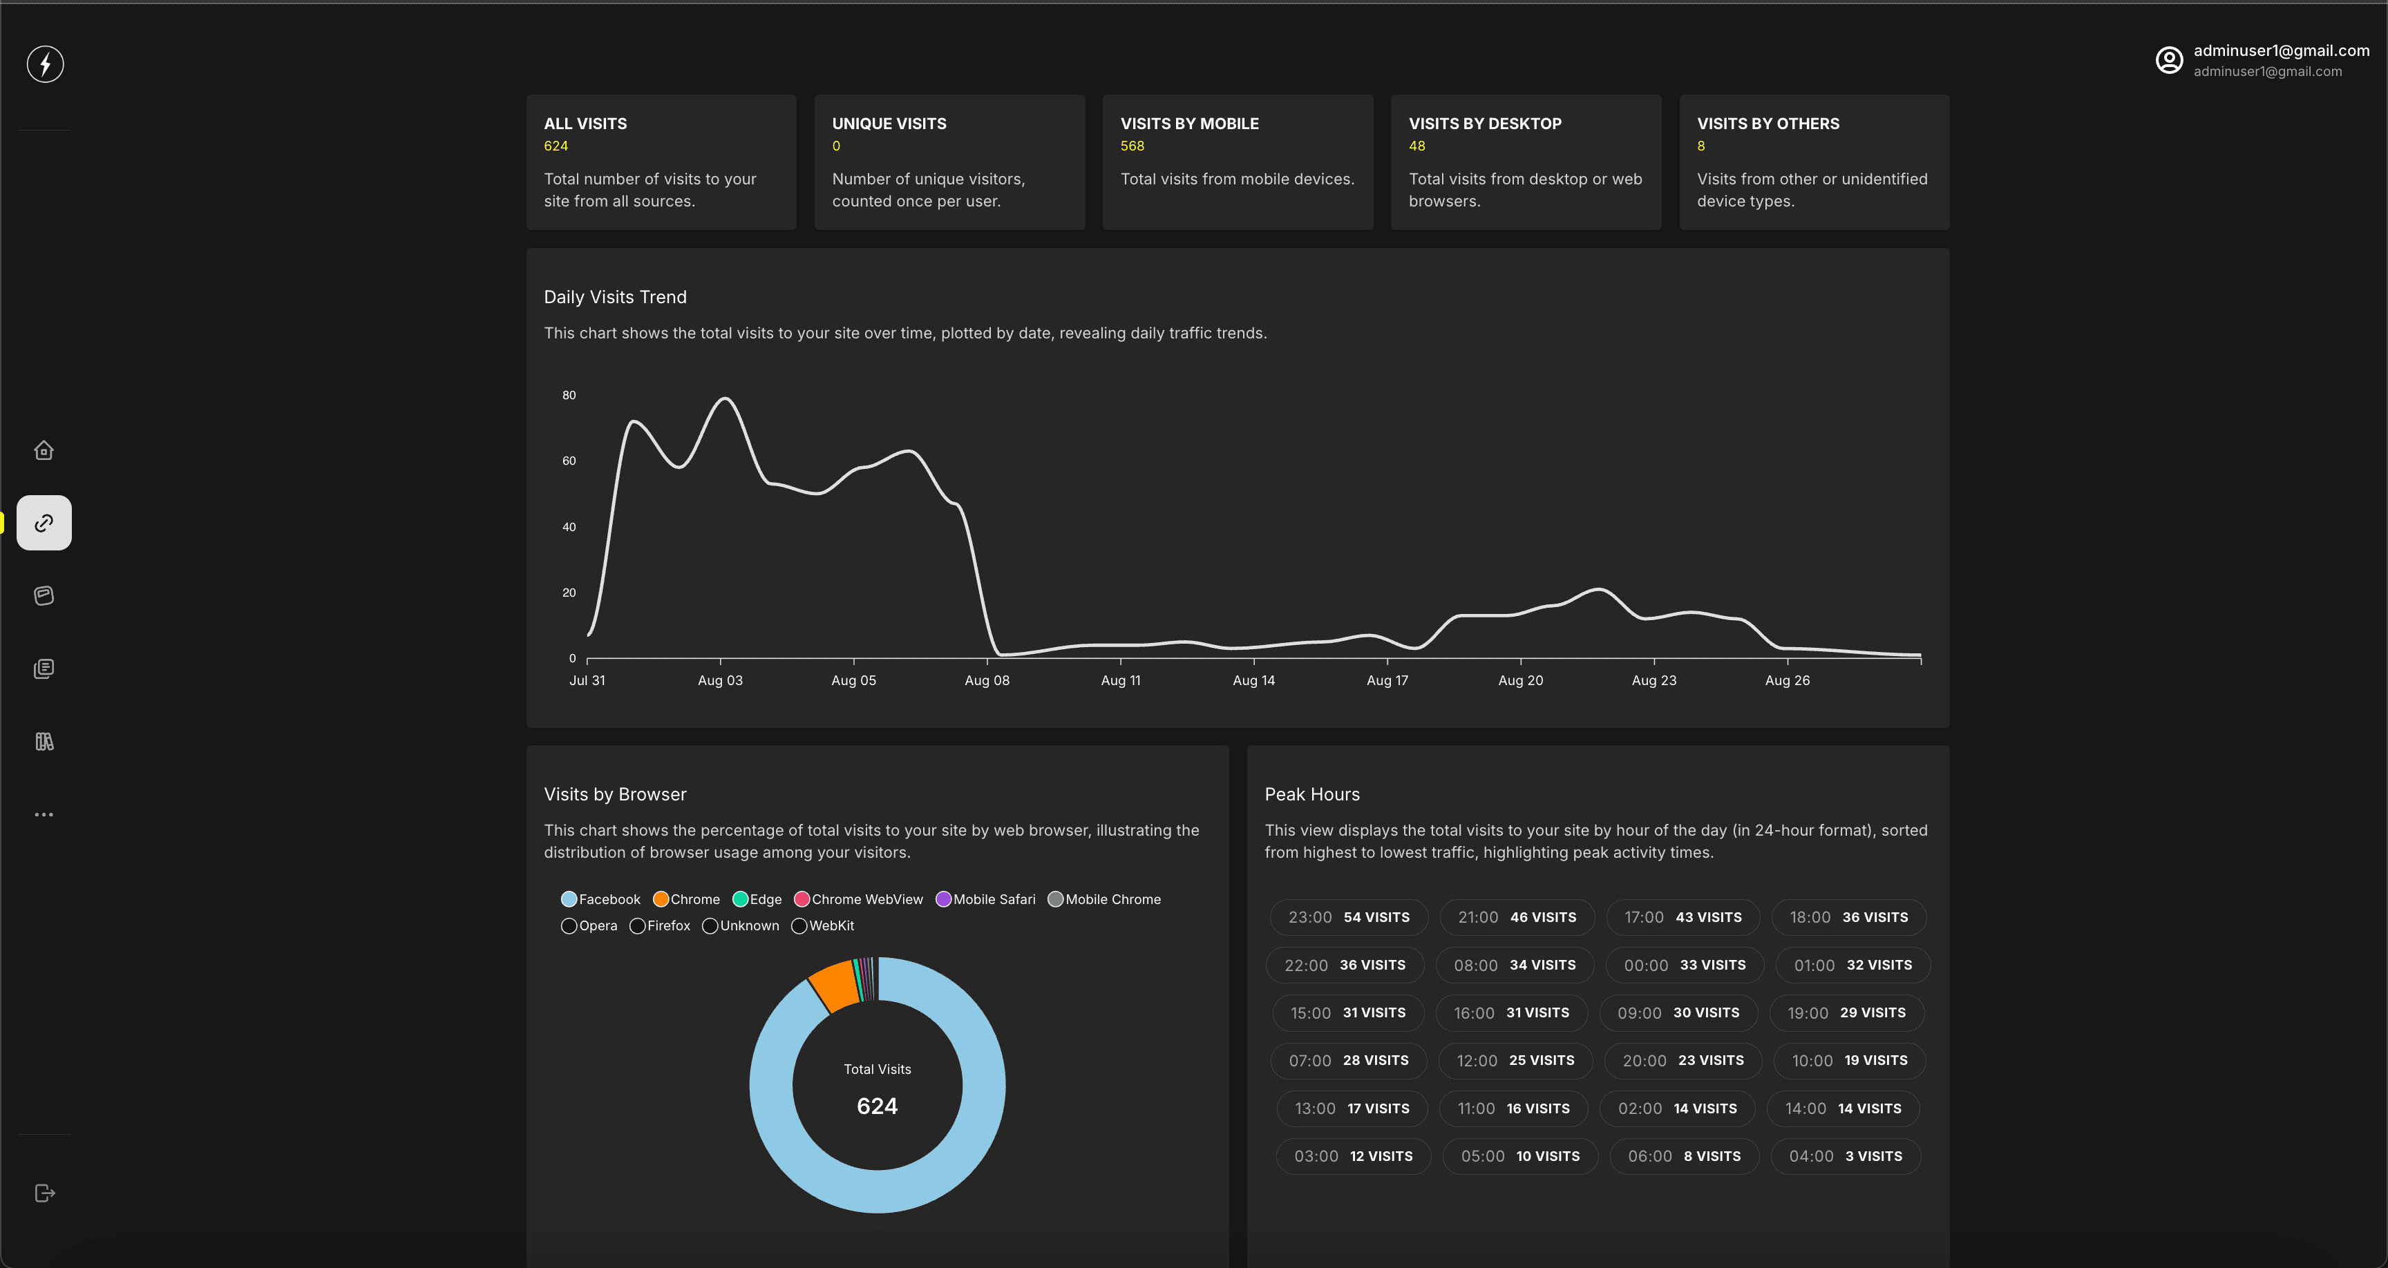This screenshot has height=1268, width=2388.
Task: Click the Aug 03 axis label
Action: (x=720, y=680)
